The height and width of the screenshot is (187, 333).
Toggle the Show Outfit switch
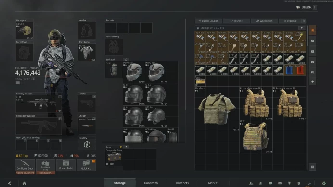click(x=20, y=83)
